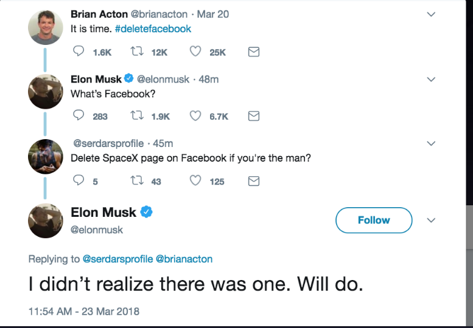Reply to serdarsprofile's tweet with 5 replies
The height and width of the screenshot is (328, 473).
click(x=79, y=180)
